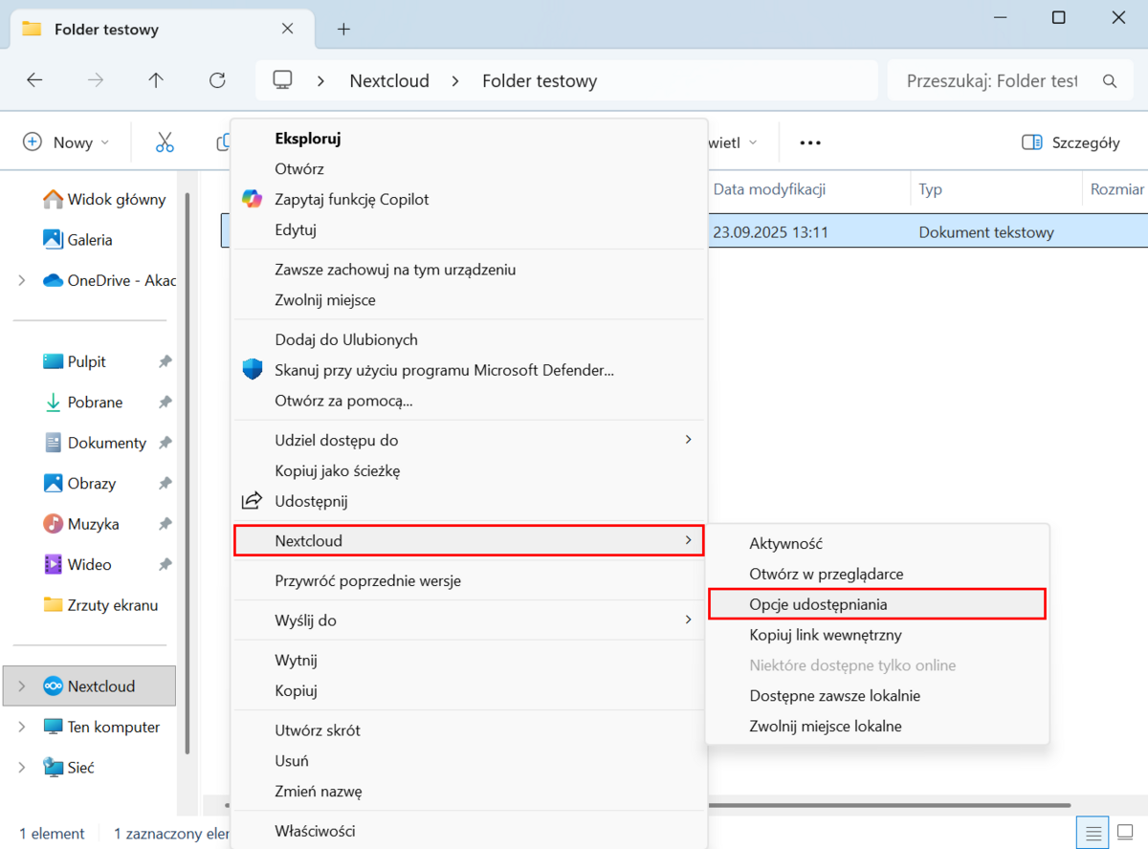Switch to details list view icon in status bar
Image resolution: width=1148 pixels, height=849 pixels.
1095,832
